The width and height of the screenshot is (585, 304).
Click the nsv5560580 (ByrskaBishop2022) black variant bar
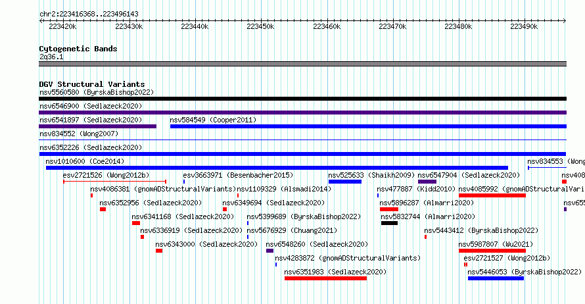click(x=302, y=99)
